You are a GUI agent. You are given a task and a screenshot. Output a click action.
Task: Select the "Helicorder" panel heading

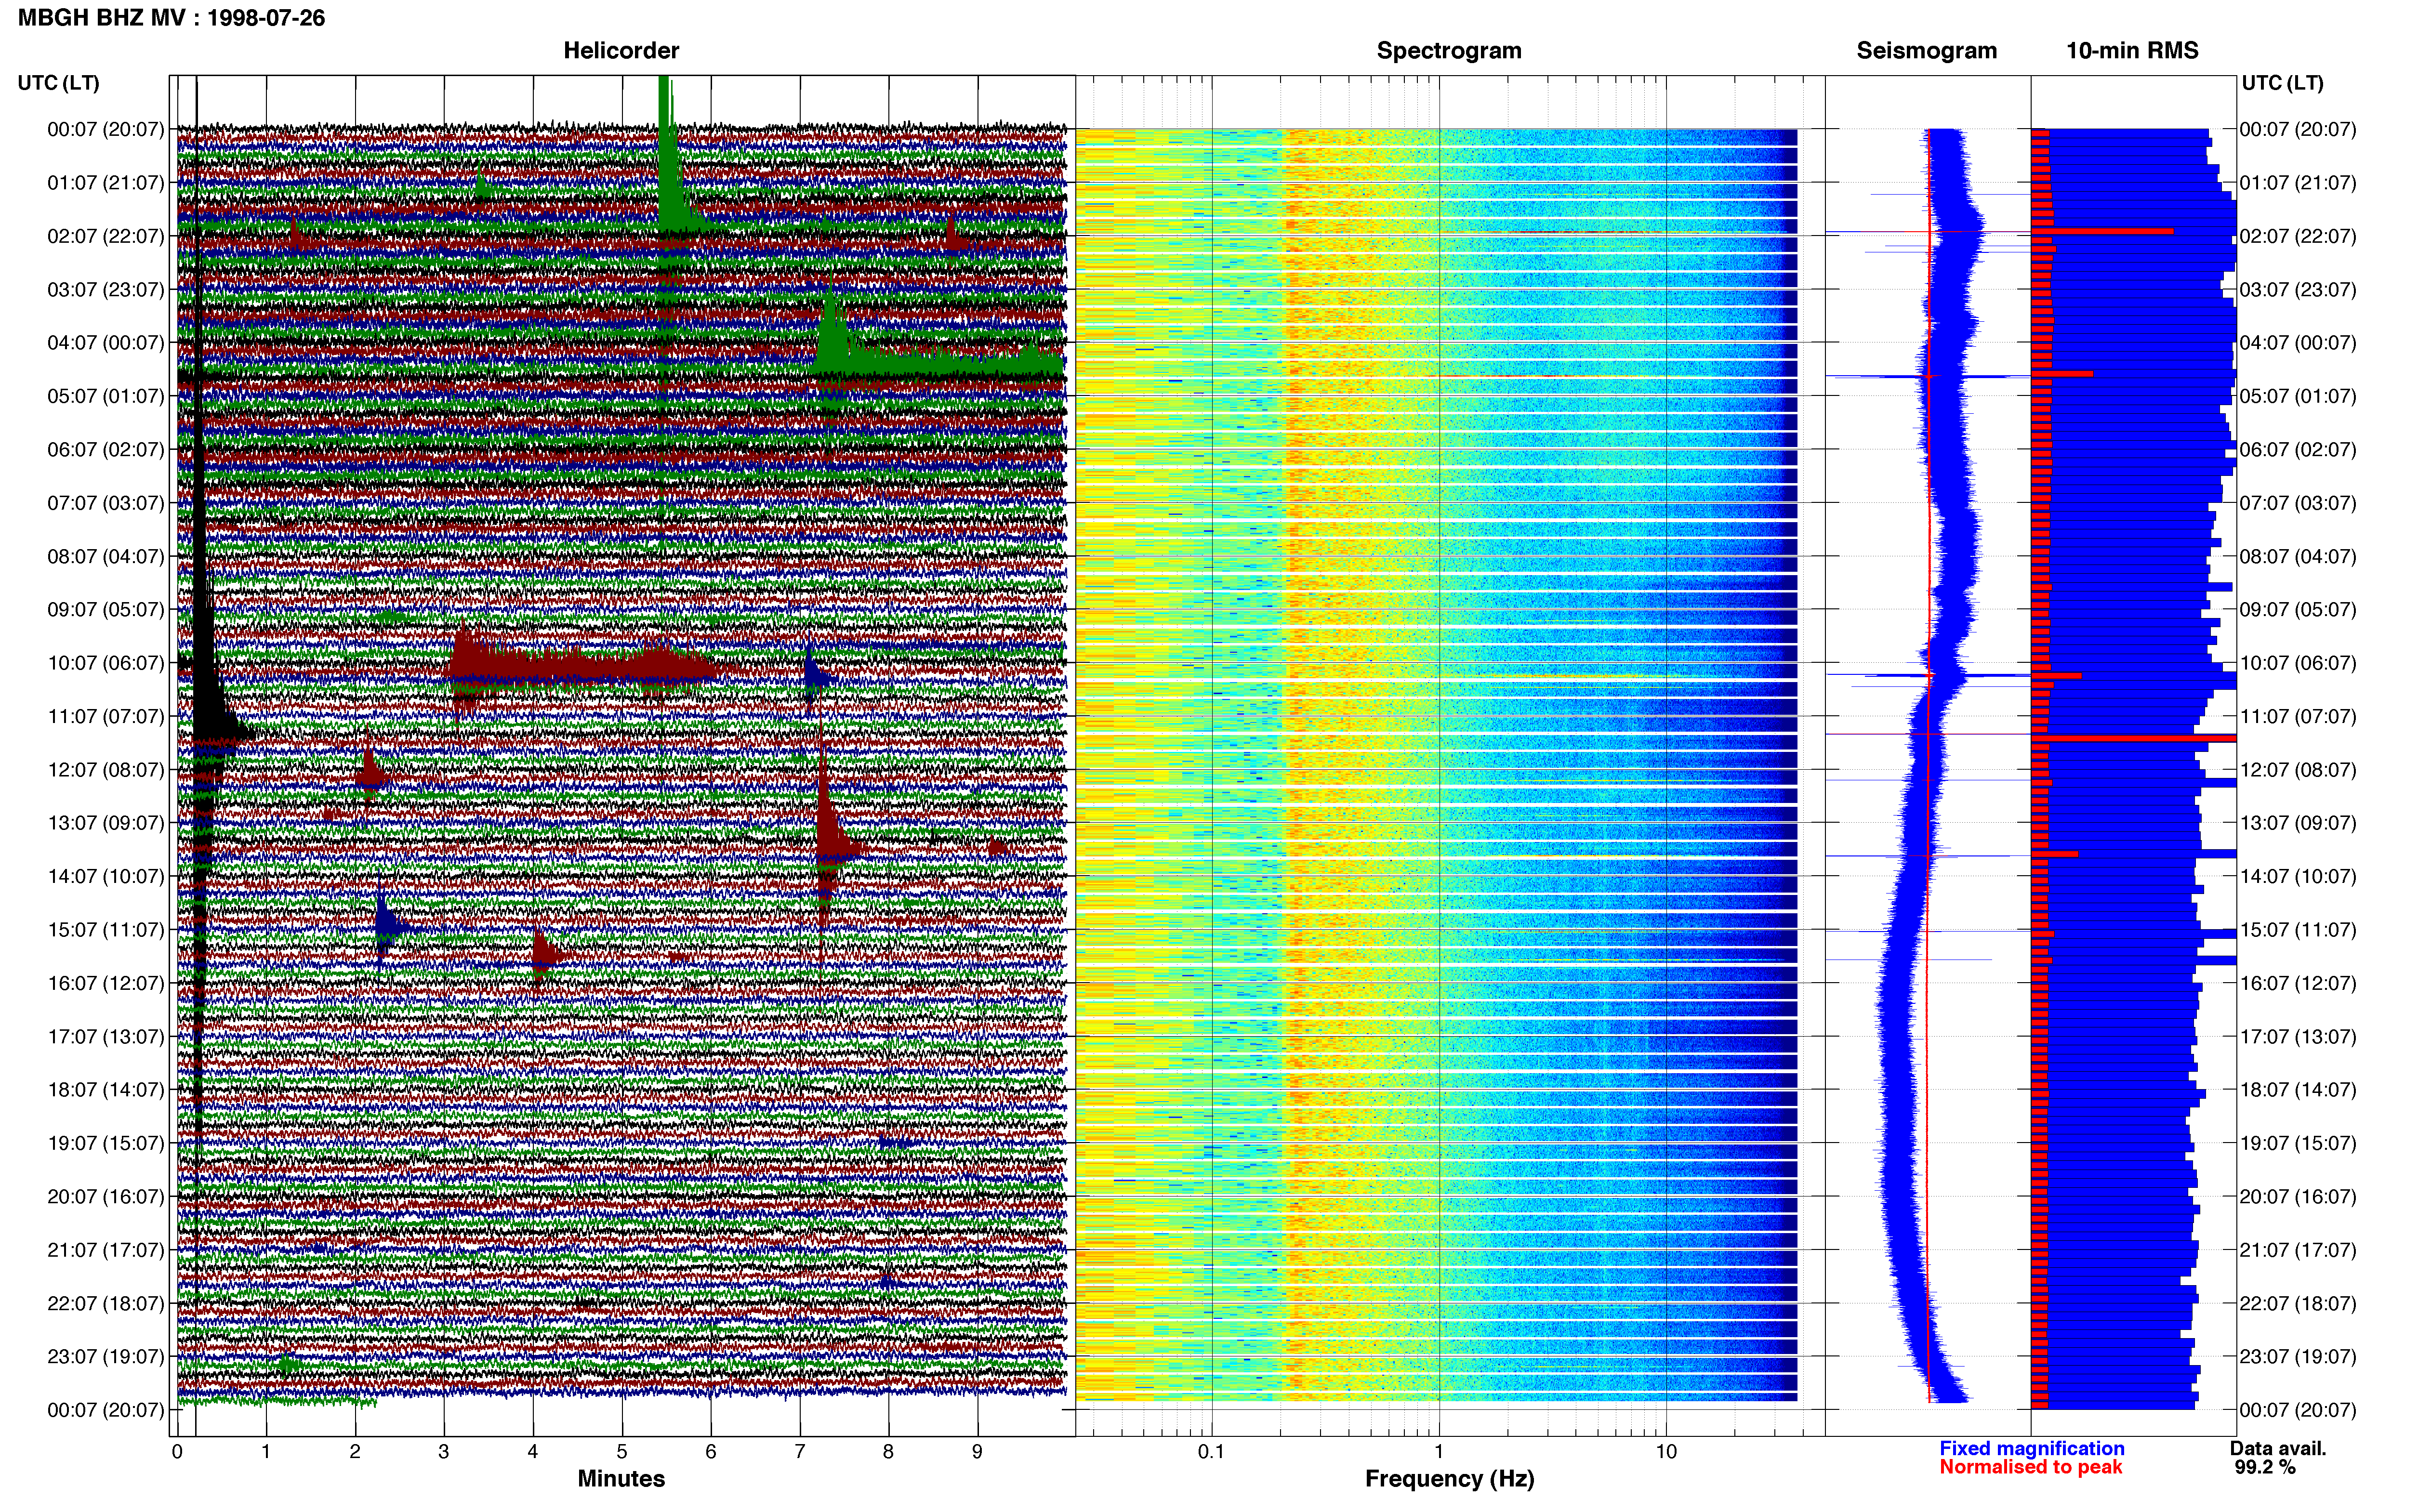(621, 50)
